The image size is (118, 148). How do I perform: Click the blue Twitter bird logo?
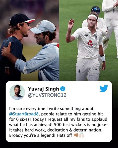(104, 88)
